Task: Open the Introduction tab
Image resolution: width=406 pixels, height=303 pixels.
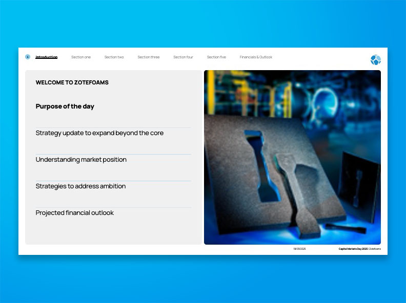Action: pyautogui.click(x=46, y=57)
